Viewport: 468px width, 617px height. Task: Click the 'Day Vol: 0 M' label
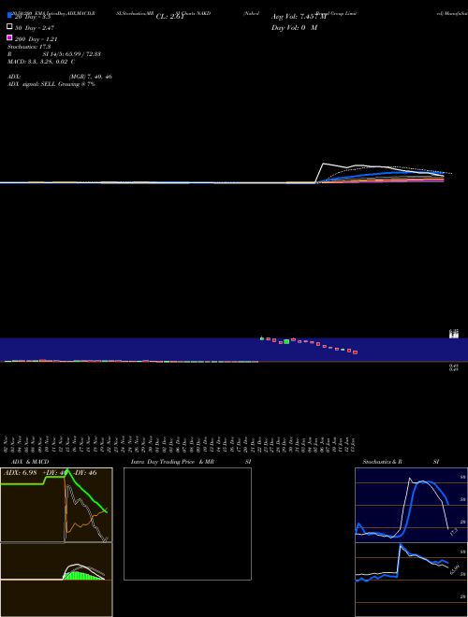pyautogui.click(x=294, y=27)
